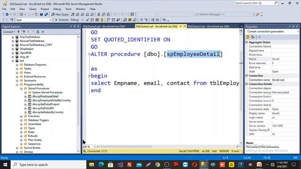Collapse the Aggregate Status section
Image resolution: width=301 pixels, height=169 pixels.
tap(246, 42)
